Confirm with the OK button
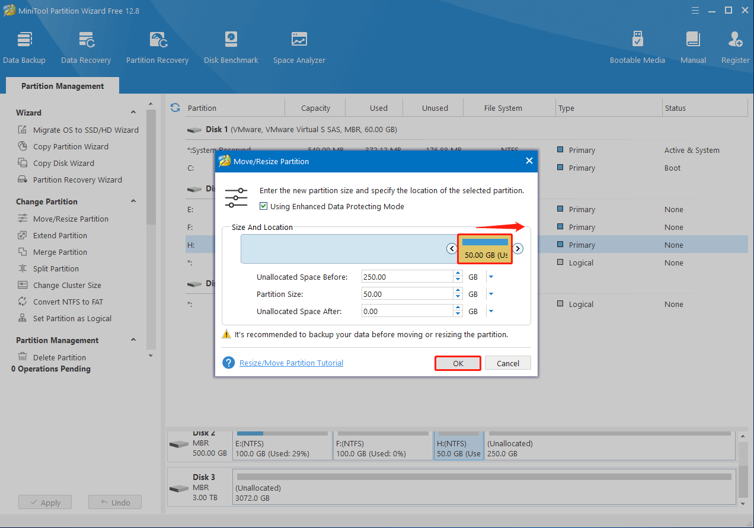Screen dimensions: 754x528 click(x=458, y=363)
